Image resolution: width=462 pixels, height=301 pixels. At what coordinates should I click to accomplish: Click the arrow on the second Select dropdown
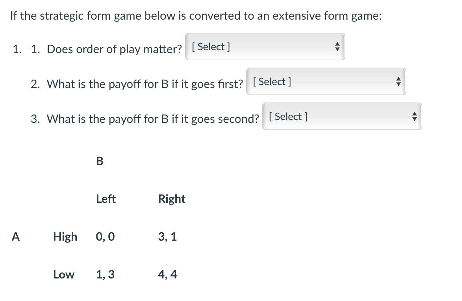(x=398, y=81)
